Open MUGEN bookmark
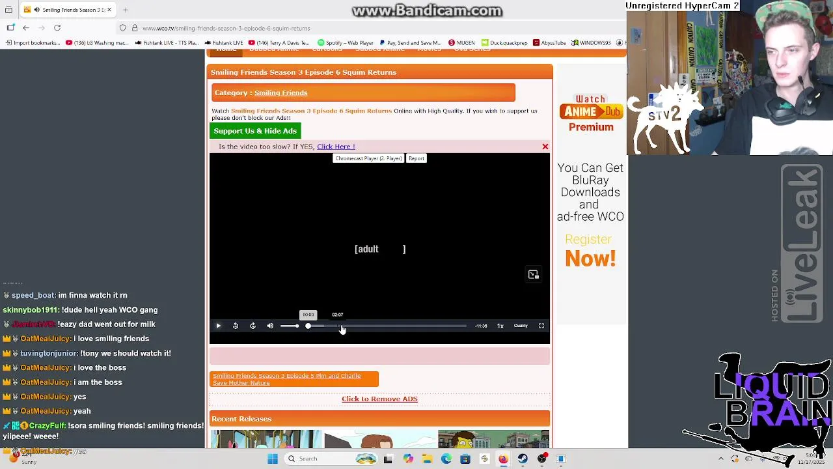The image size is (833, 469). coord(461,43)
